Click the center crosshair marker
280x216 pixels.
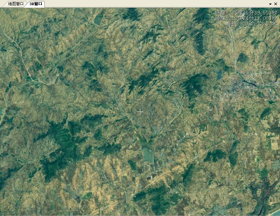pyautogui.click(x=140, y=111)
